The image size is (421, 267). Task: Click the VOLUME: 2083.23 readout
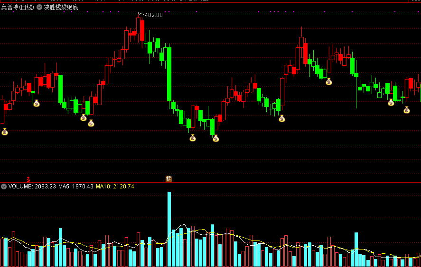32,187
